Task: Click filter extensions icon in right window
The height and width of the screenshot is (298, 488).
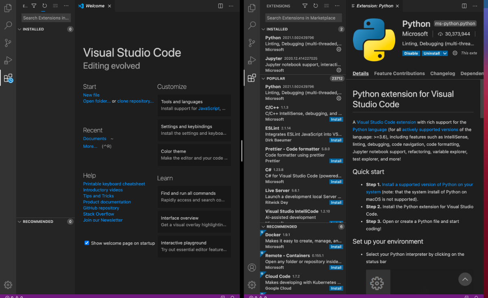Action: coord(305,6)
